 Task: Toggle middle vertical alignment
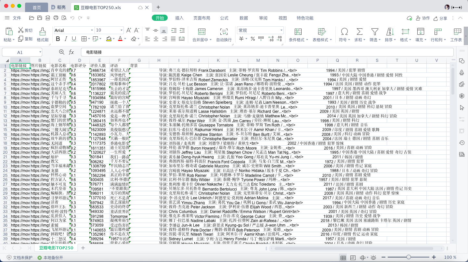point(156,30)
